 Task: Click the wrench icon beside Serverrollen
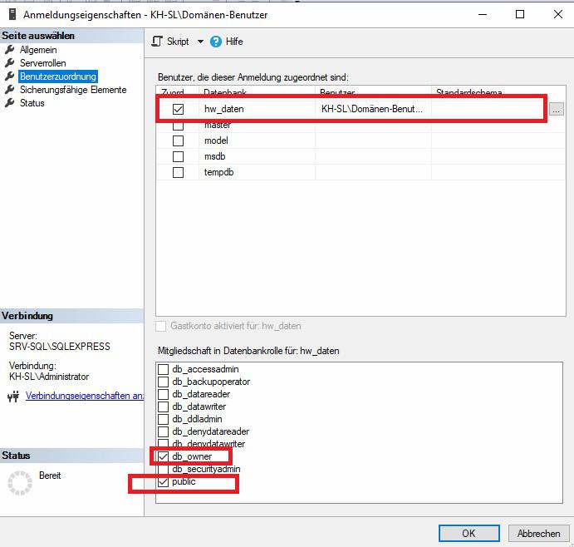point(11,63)
